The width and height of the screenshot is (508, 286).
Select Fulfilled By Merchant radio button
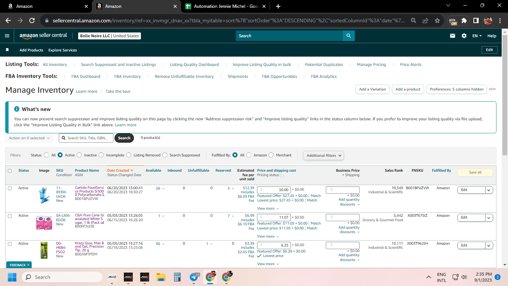271,155
